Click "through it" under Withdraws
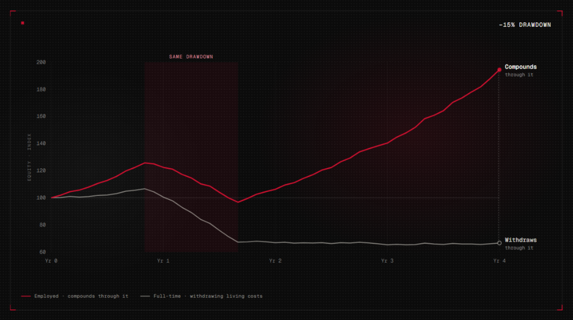Screen dimensions: 573x320 [x=519, y=248]
